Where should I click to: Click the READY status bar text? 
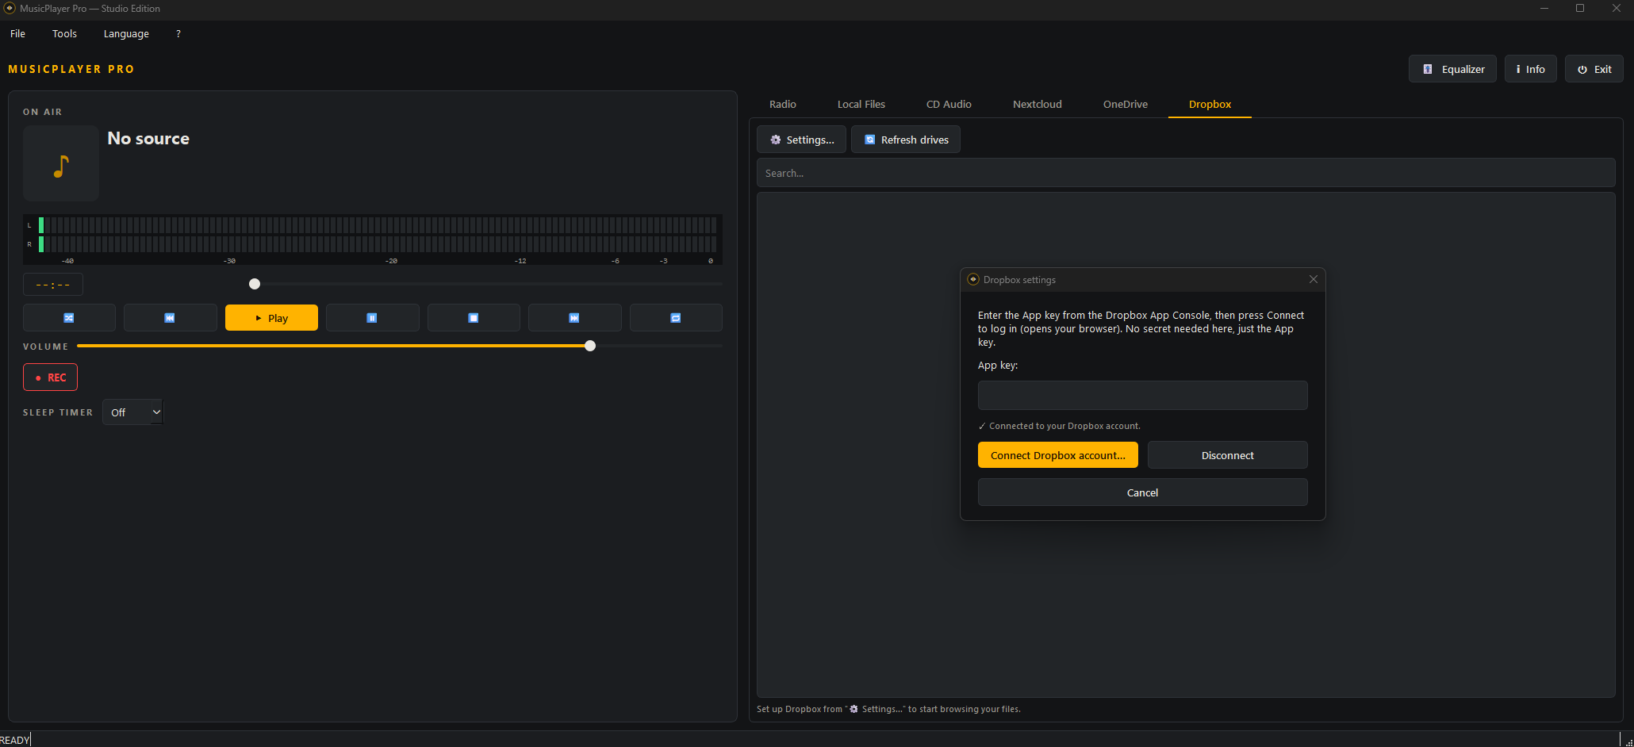pyautogui.click(x=15, y=740)
